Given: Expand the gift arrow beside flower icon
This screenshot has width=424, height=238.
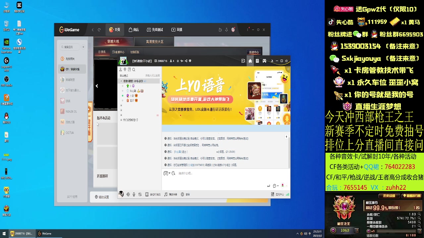Looking at the screenshot, I should pos(286,186).
